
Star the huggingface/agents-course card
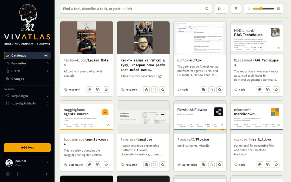[x=106, y=164]
